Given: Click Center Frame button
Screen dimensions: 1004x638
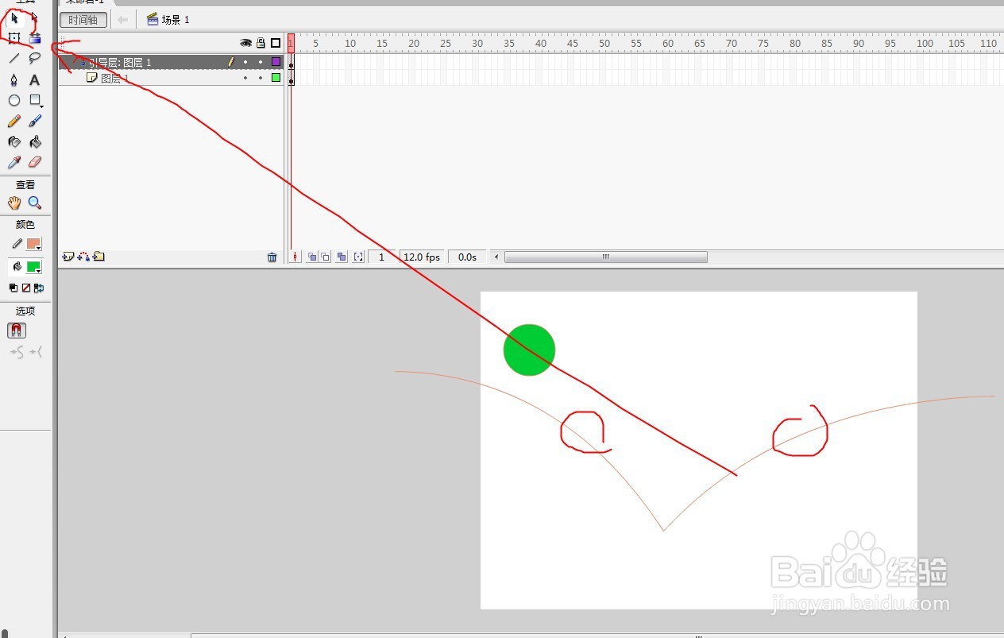Looking at the screenshot, I should click(x=295, y=257).
